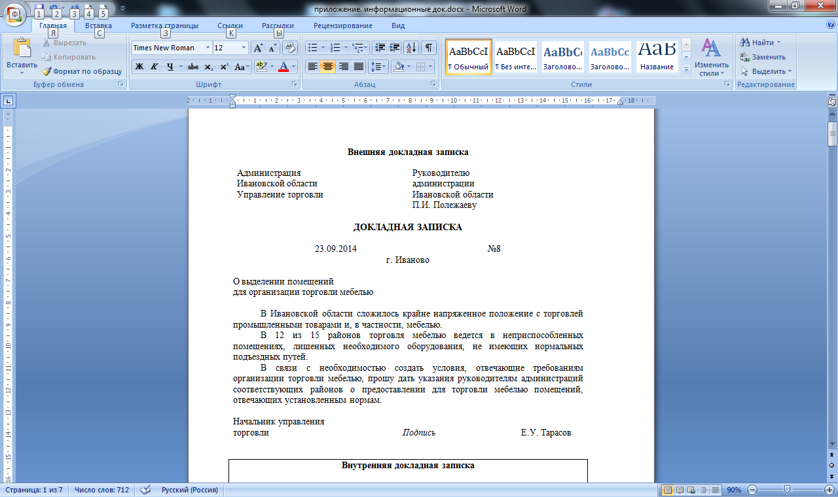Open the Буфер обмена dialog launcher
This screenshot has width=838, height=497.
click(121, 84)
